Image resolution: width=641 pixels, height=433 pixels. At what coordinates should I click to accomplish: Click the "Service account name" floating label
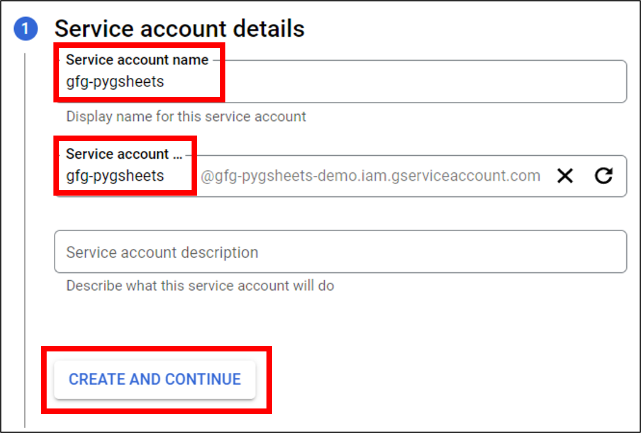tap(137, 60)
